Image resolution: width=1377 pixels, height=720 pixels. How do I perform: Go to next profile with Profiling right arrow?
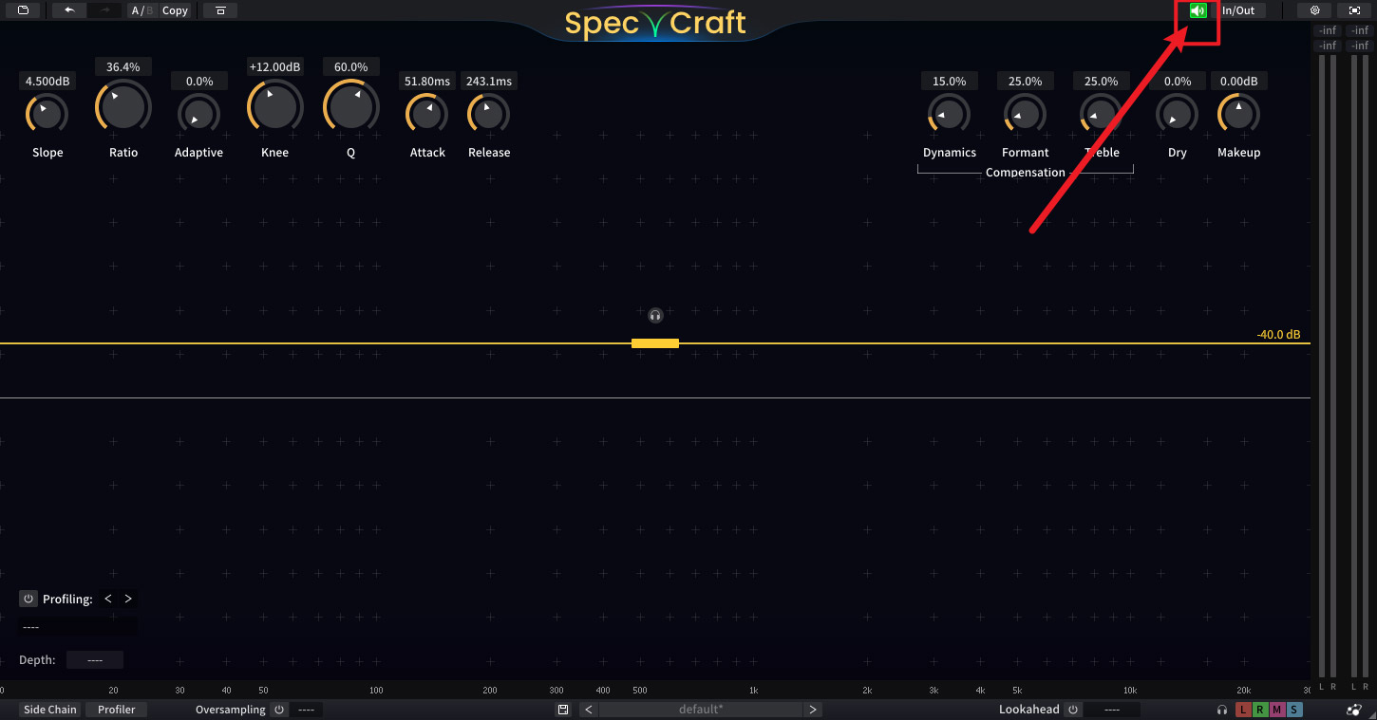click(x=128, y=599)
